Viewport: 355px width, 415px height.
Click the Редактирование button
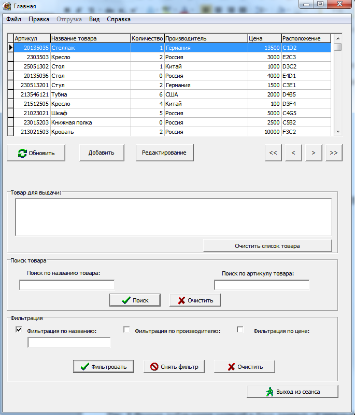tap(164, 153)
